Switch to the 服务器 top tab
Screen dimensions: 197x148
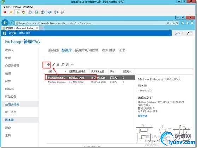coord(53,50)
